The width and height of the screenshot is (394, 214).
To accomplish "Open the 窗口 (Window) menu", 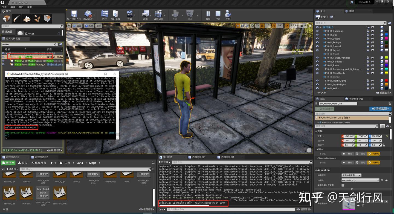I will pos(21,7).
